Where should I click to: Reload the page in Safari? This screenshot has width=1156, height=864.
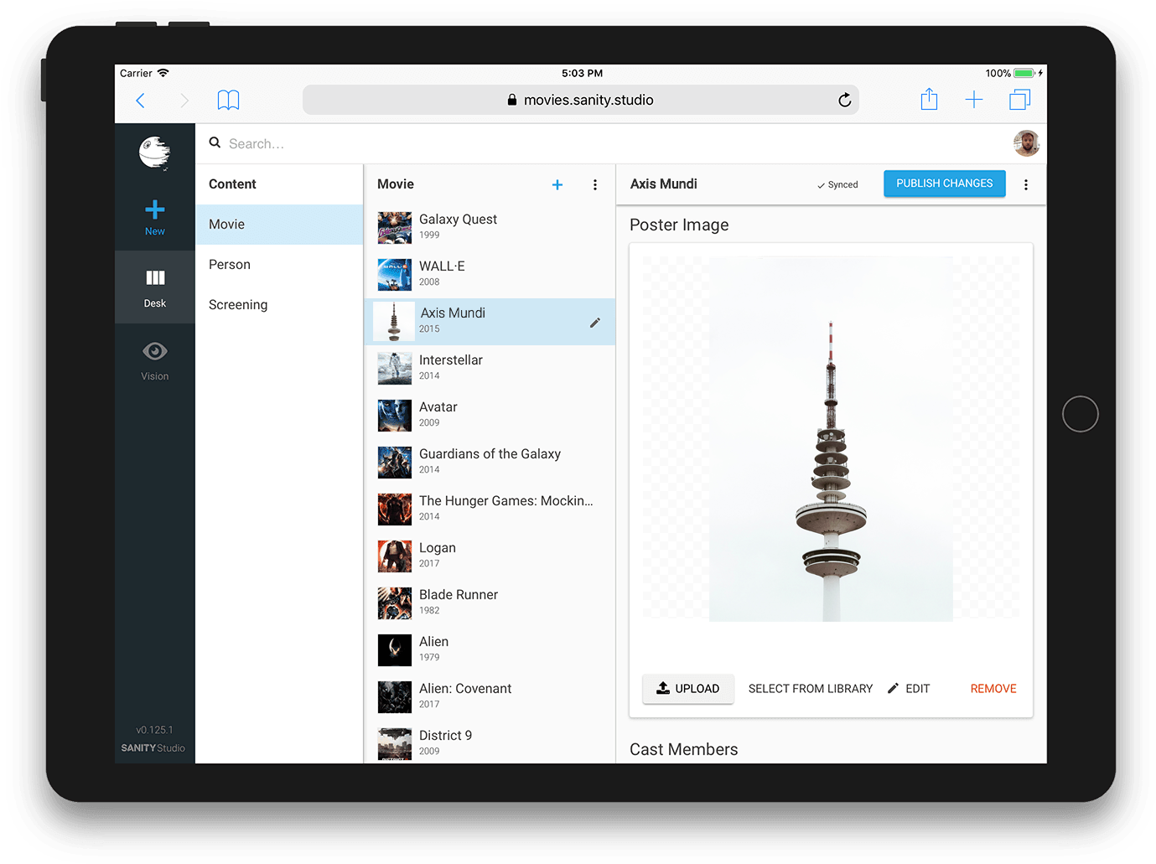point(844,101)
